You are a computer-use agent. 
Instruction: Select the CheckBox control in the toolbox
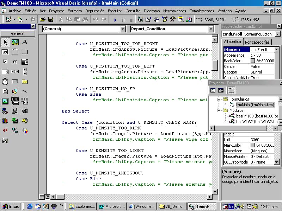point(5,62)
